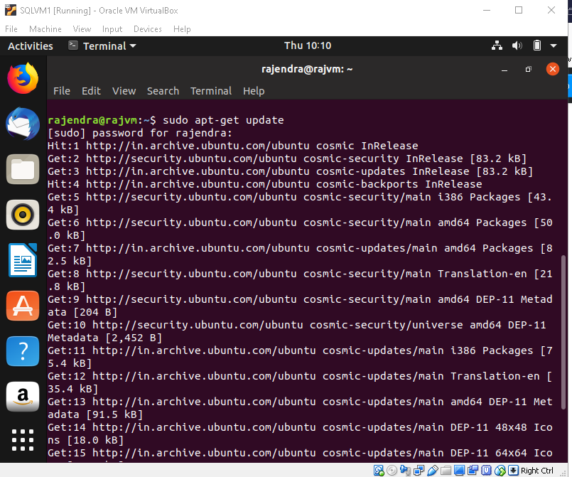This screenshot has height=477, width=572.
Task: Expand system menu power arrow
Action: [554, 46]
